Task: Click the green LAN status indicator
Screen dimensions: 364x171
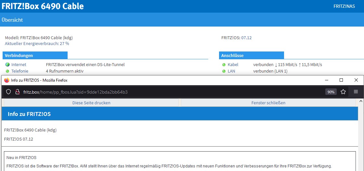Action: pyautogui.click(x=224, y=71)
